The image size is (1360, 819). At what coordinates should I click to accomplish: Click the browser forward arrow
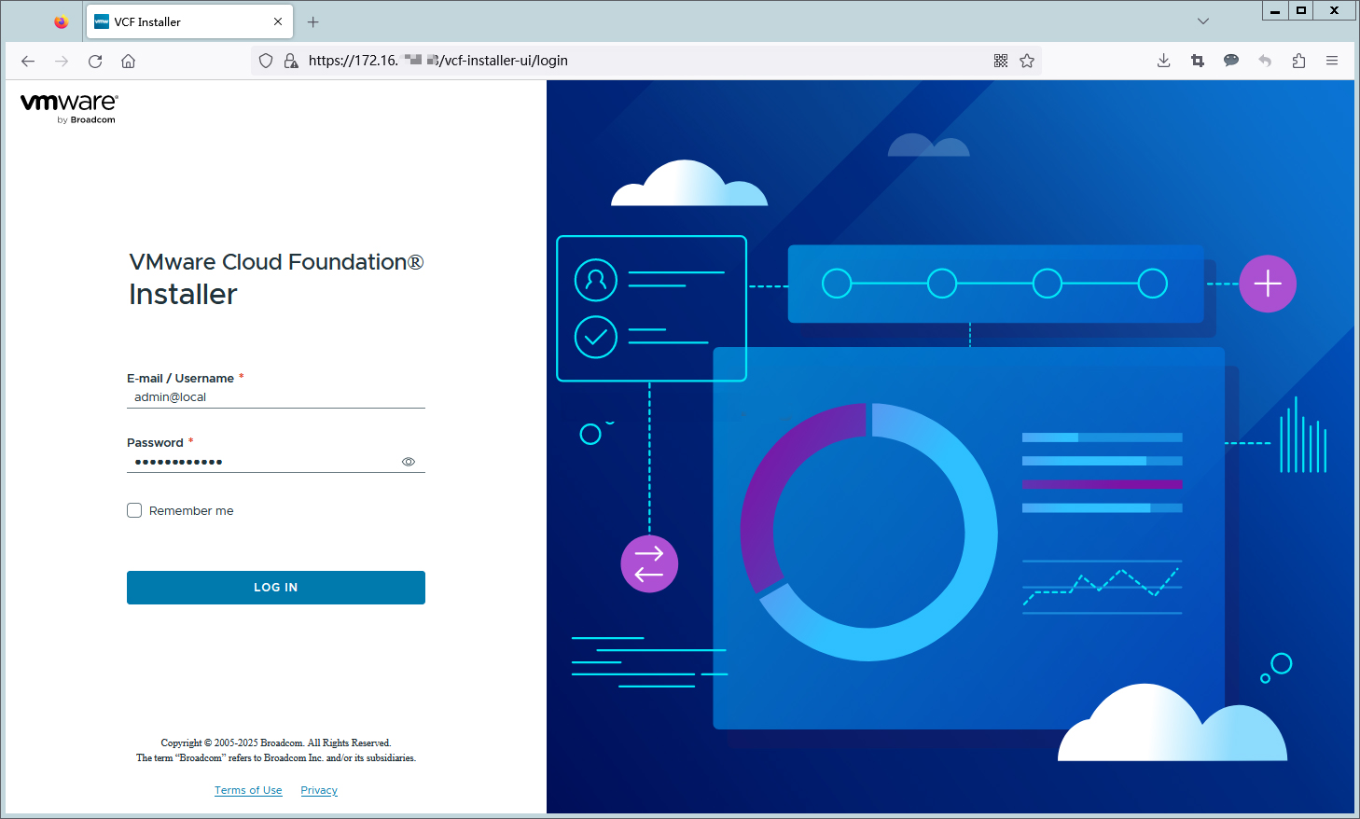[62, 61]
